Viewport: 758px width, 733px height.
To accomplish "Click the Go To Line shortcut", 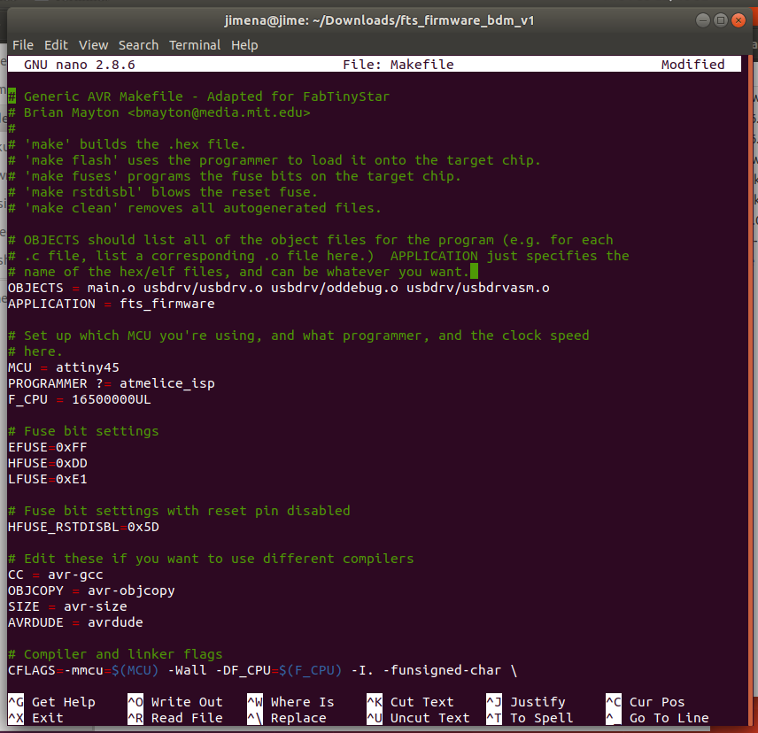I will click(657, 718).
